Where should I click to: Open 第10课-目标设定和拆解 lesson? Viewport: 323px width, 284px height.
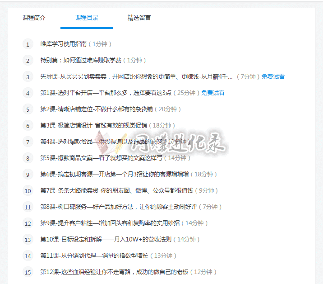106,239
